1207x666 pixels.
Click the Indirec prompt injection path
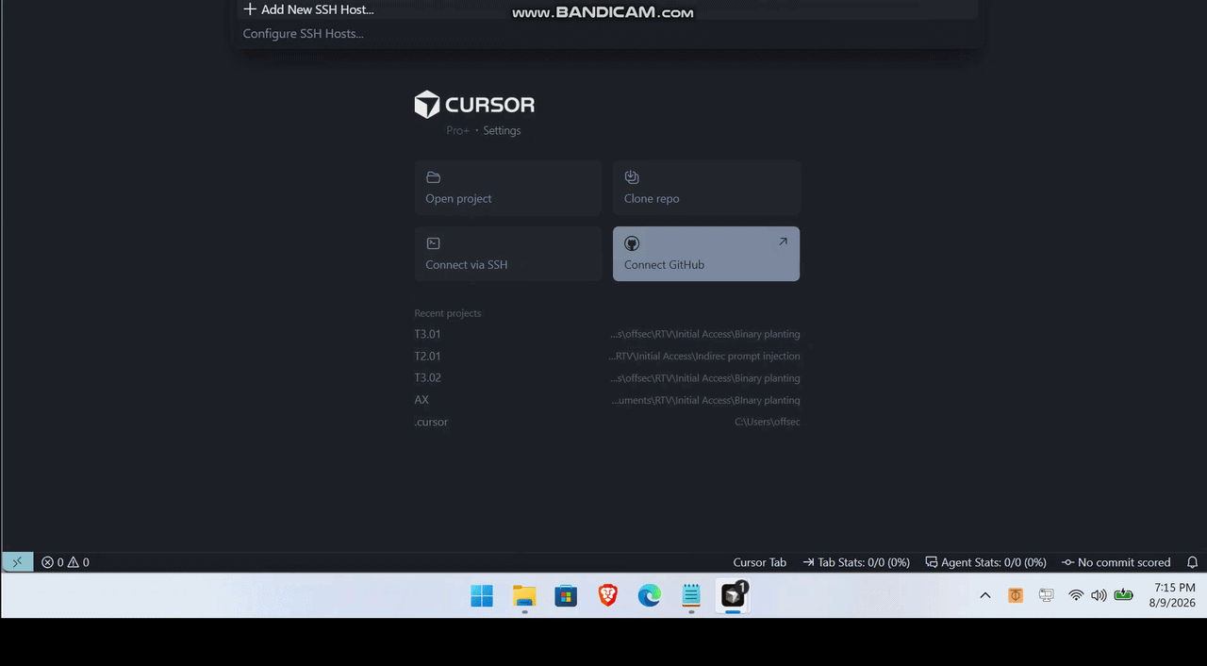click(x=703, y=357)
